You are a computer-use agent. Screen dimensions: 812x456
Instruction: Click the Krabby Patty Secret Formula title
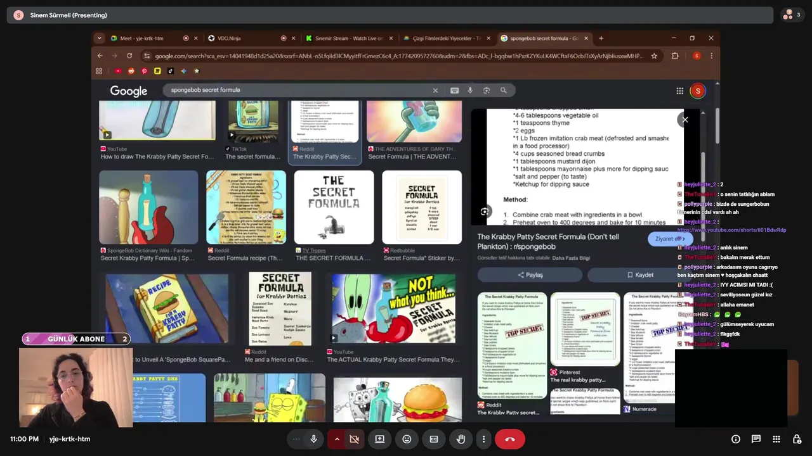click(547, 241)
